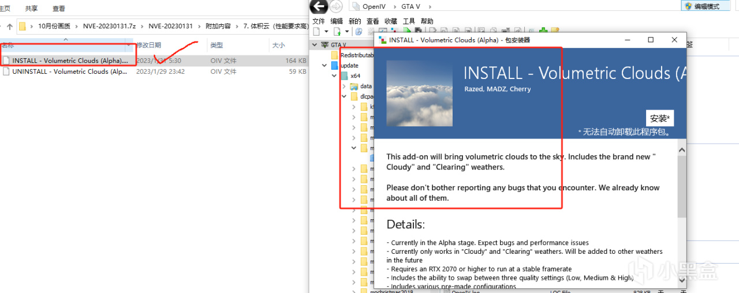Open dropdown arrow next to Import icon

pyautogui.click(x=348, y=31)
